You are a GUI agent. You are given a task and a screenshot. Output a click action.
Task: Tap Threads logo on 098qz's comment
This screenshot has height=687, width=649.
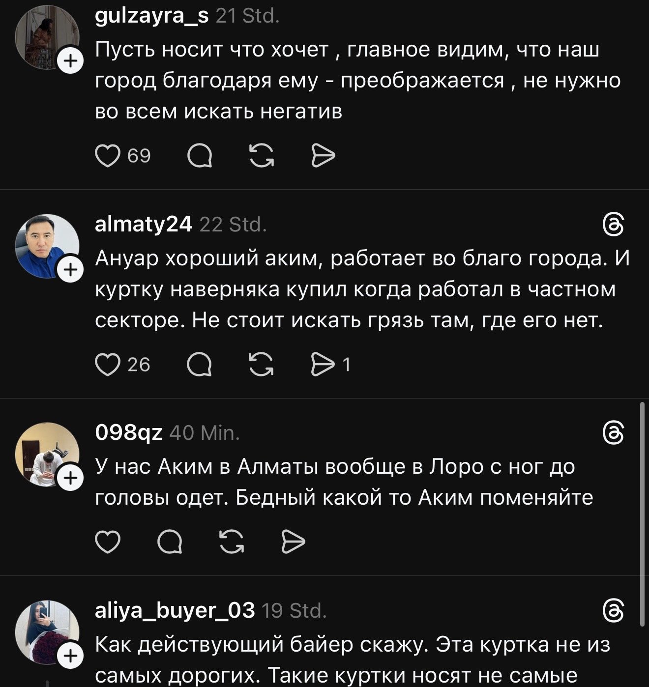(x=614, y=433)
